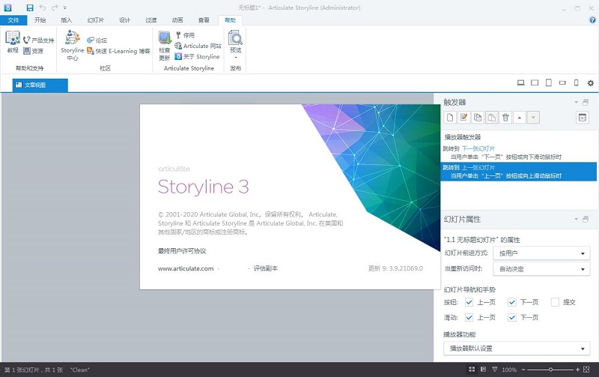Save project using the quick access disk icon
This screenshot has width=599, height=377.
pyautogui.click(x=29, y=7)
